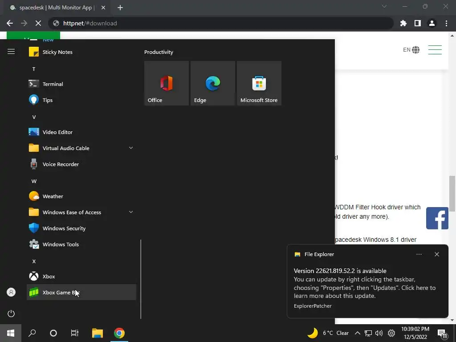Open the website hamburger menu
Viewport: 456px width, 342px height.
pos(435,50)
